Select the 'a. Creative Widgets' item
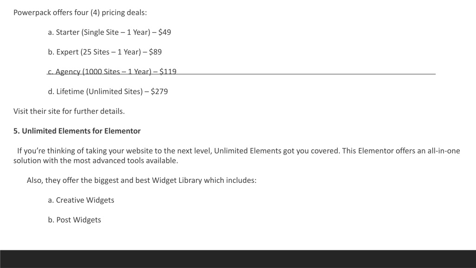This screenshot has width=476, height=268. (x=81, y=200)
